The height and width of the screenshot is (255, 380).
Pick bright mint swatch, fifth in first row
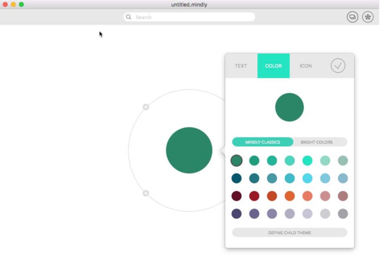pyautogui.click(x=307, y=161)
